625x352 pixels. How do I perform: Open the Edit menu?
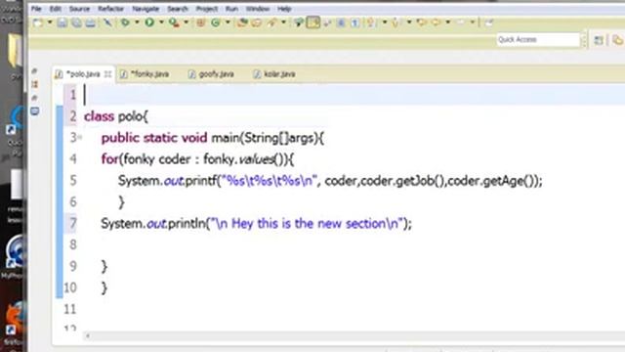56,9
